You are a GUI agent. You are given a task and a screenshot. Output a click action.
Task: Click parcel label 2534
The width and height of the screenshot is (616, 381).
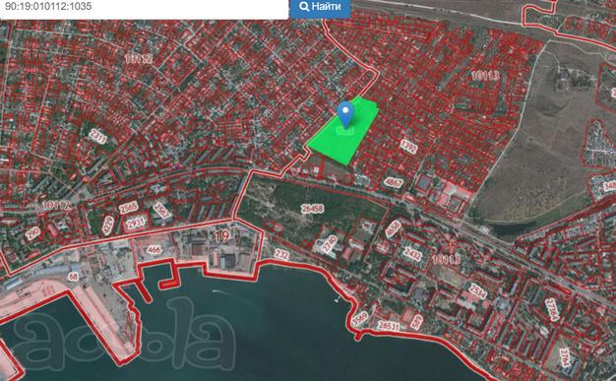(x=477, y=292)
